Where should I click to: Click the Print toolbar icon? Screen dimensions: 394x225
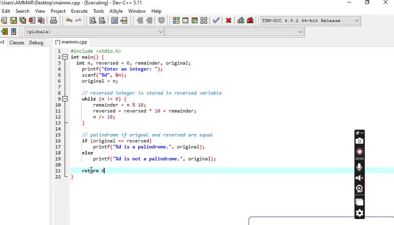click(x=53, y=20)
